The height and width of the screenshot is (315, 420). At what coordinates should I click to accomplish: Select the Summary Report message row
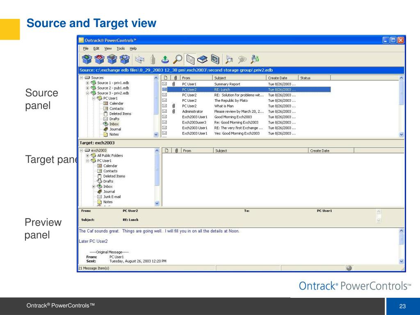click(246, 84)
